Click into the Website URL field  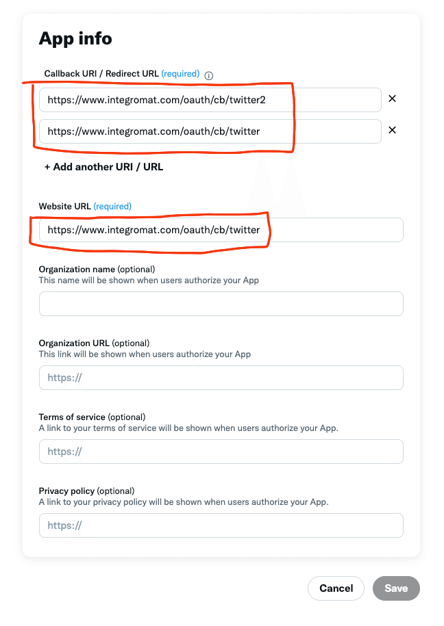[x=221, y=230]
